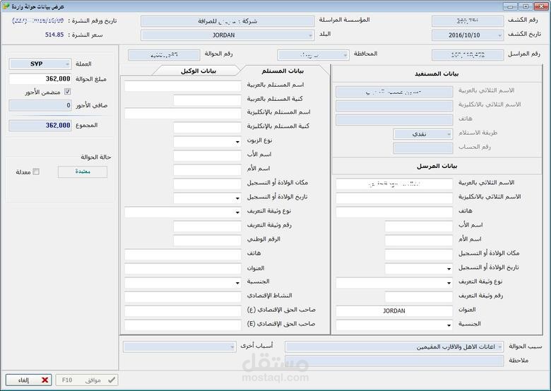Toggle the متضمن الأجور checkbox
This screenshot has width=551, height=391.
pyautogui.click(x=68, y=92)
